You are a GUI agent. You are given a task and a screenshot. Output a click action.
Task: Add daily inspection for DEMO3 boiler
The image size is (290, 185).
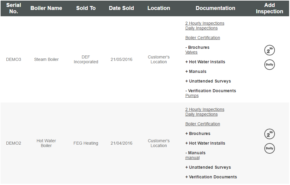[269, 64]
